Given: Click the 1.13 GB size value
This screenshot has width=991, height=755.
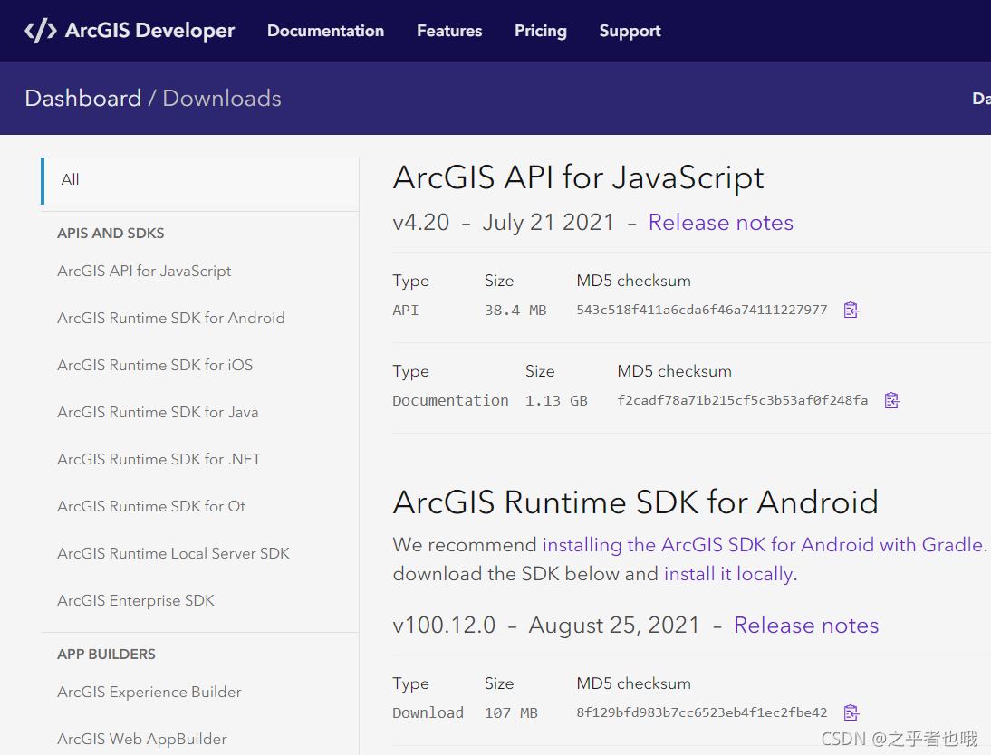Looking at the screenshot, I should [x=556, y=400].
